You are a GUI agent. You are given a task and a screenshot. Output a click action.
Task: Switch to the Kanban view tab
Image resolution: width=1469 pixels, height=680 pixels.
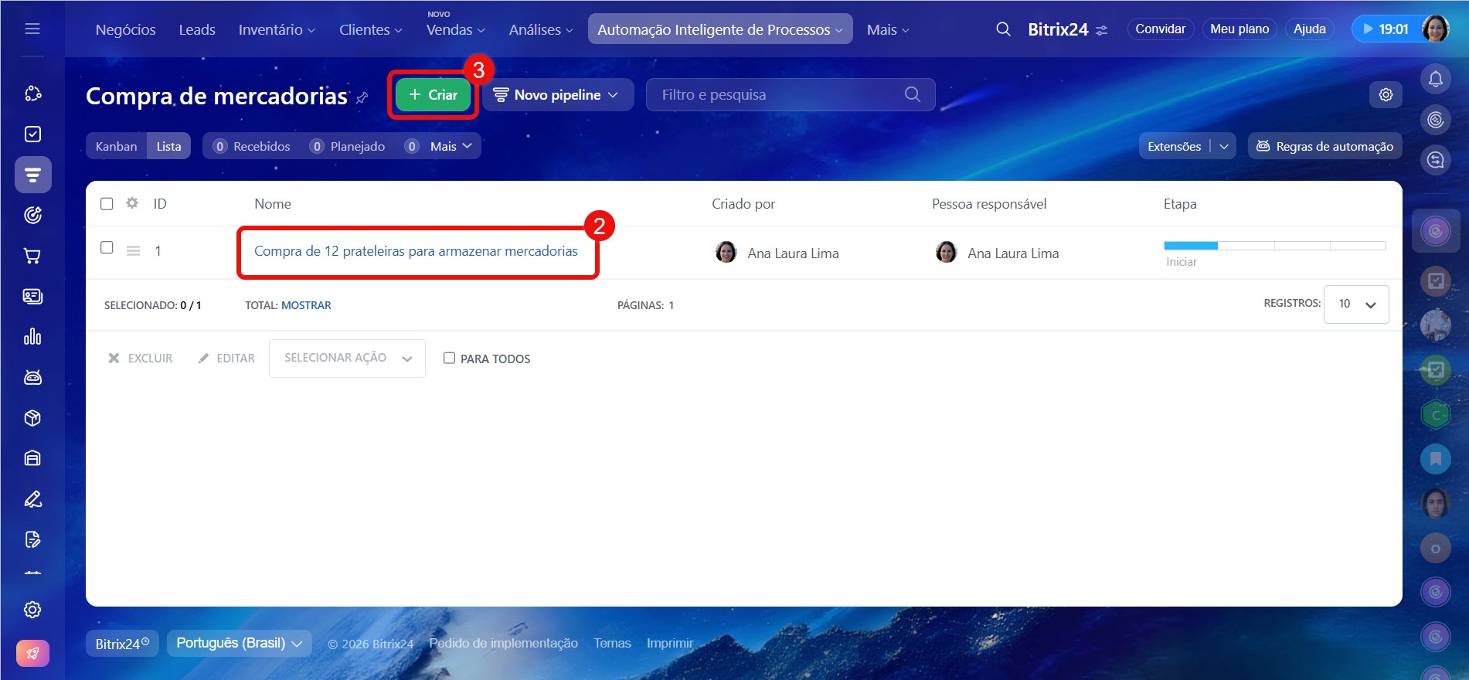click(x=116, y=146)
